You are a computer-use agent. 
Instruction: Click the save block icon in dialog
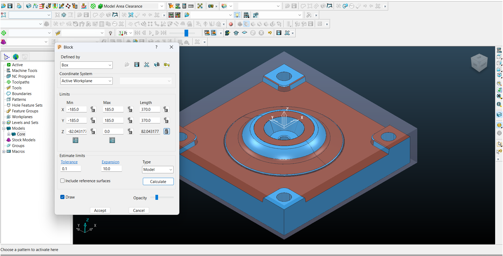(137, 65)
